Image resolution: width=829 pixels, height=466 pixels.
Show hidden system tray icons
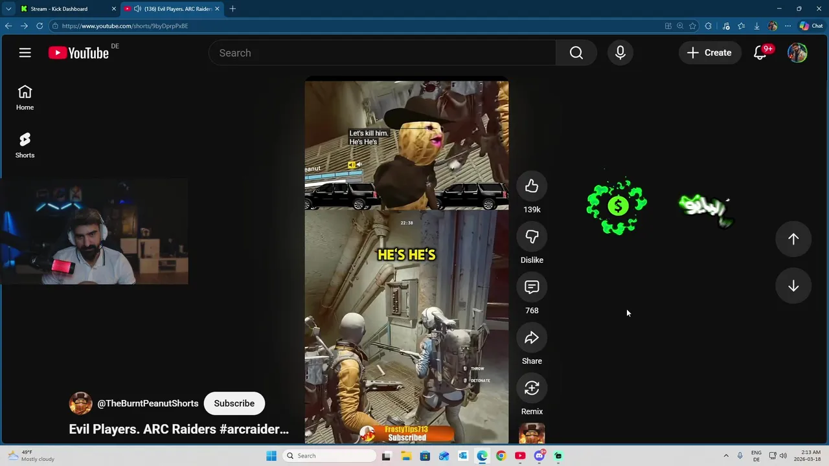click(726, 456)
